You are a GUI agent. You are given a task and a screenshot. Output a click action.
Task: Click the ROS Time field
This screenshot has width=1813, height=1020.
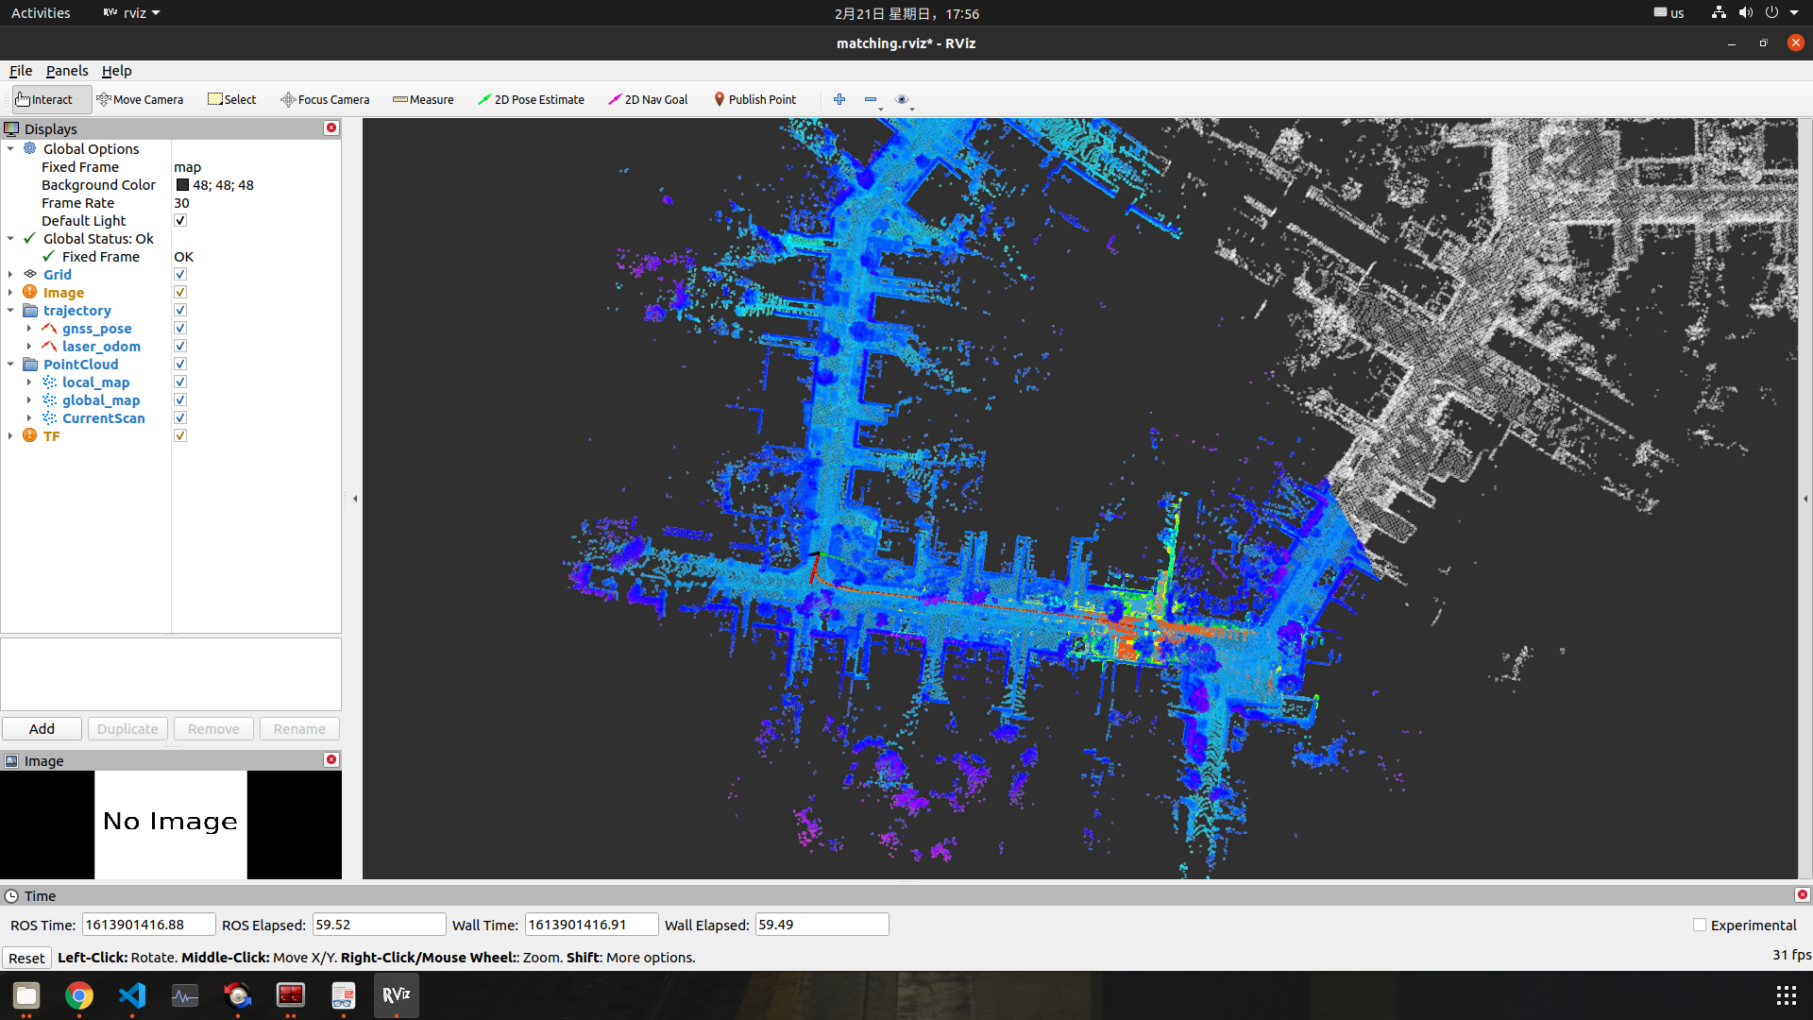[x=148, y=925]
